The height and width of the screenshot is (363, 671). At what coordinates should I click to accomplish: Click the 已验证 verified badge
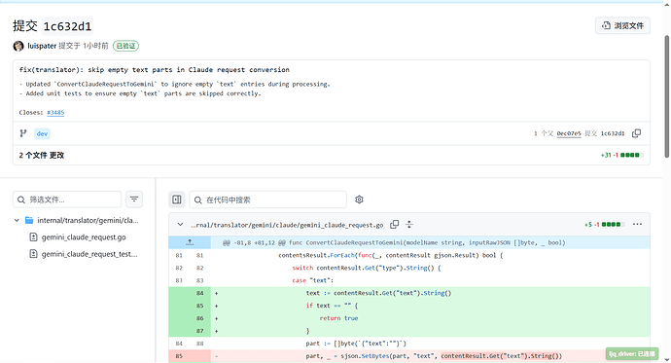pyautogui.click(x=125, y=46)
